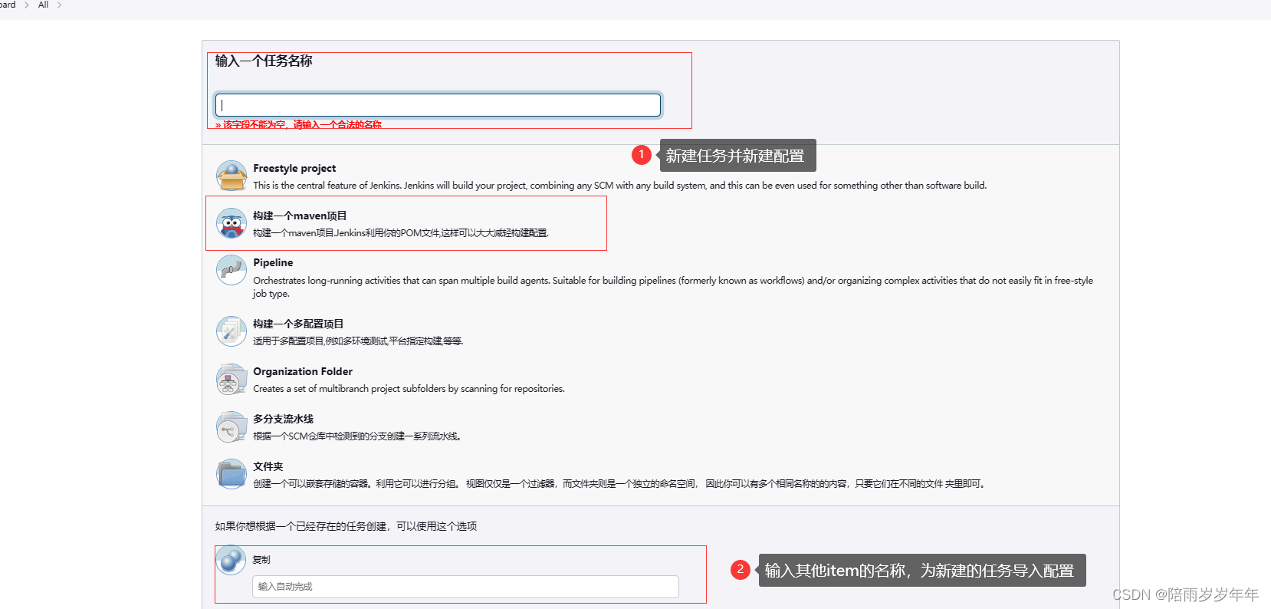This screenshot has height=609, width=1271.
Task: Select the multibranch pipeline icon
Action: 232,426
